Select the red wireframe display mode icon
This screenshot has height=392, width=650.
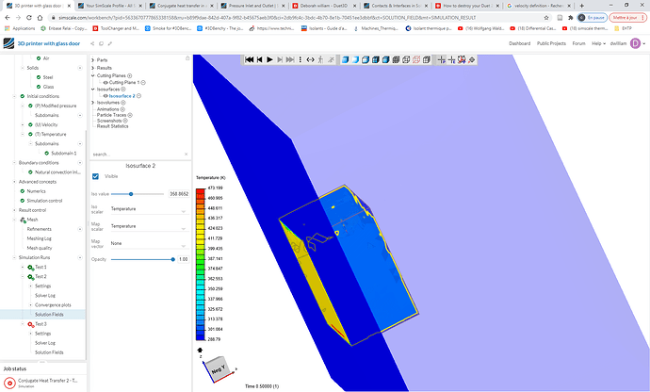tap(416, 59)
